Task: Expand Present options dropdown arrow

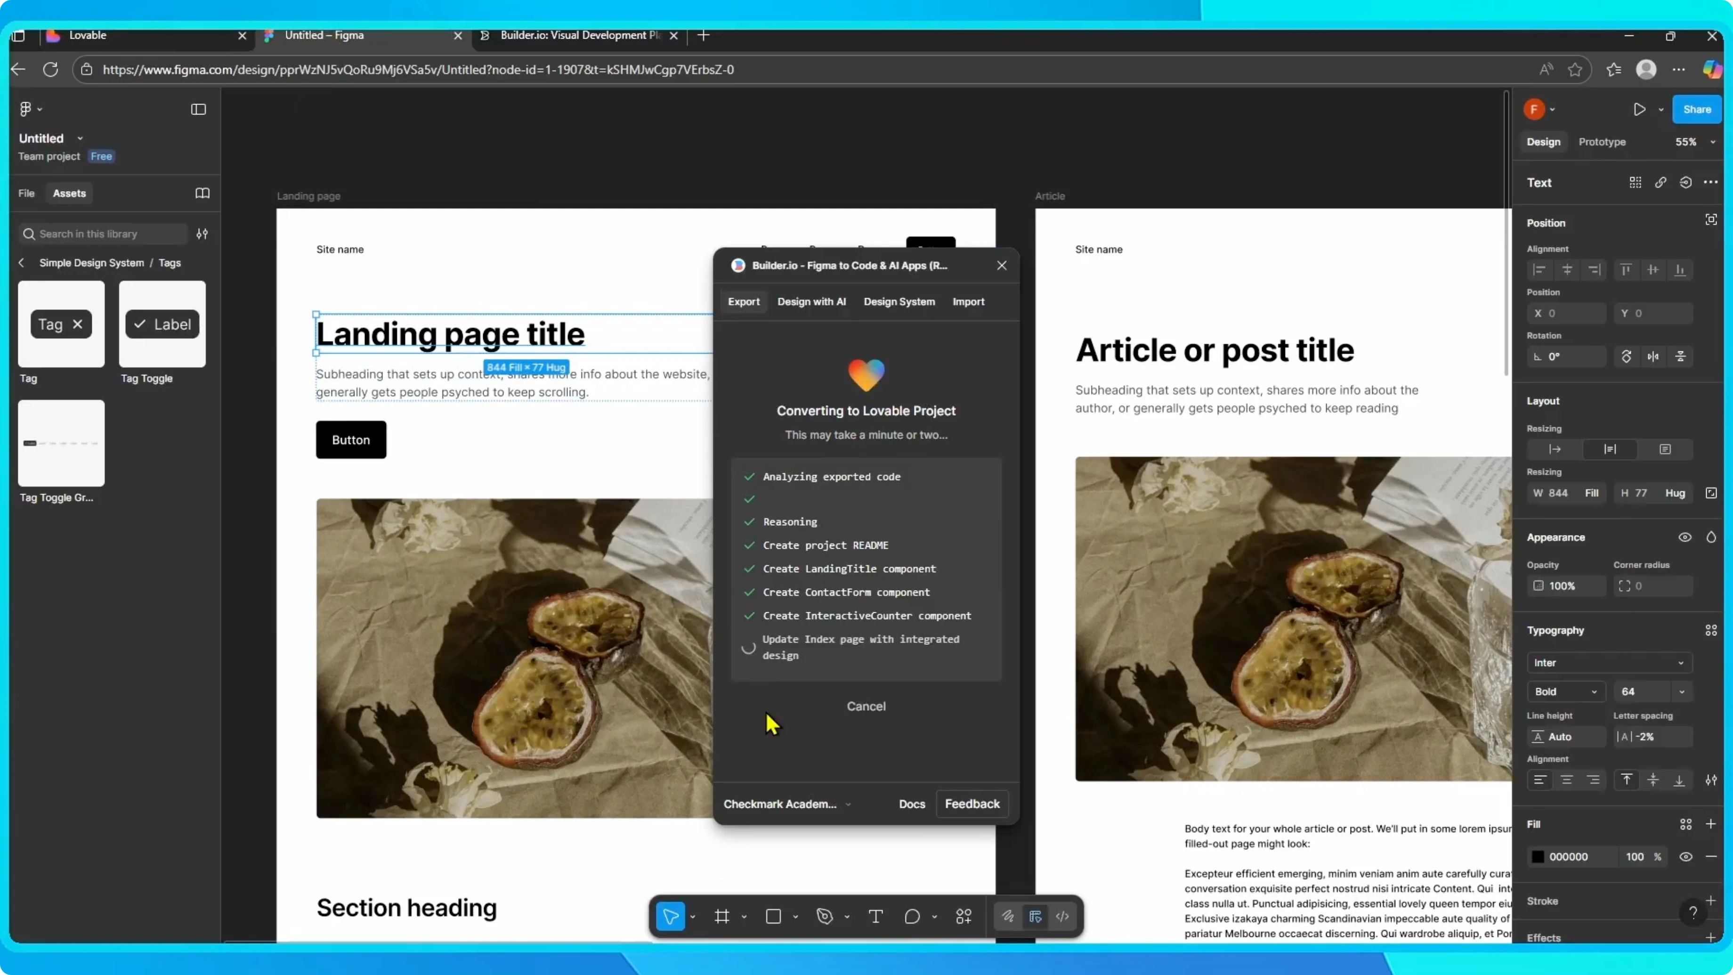Action: click(x=1661, y=110)
